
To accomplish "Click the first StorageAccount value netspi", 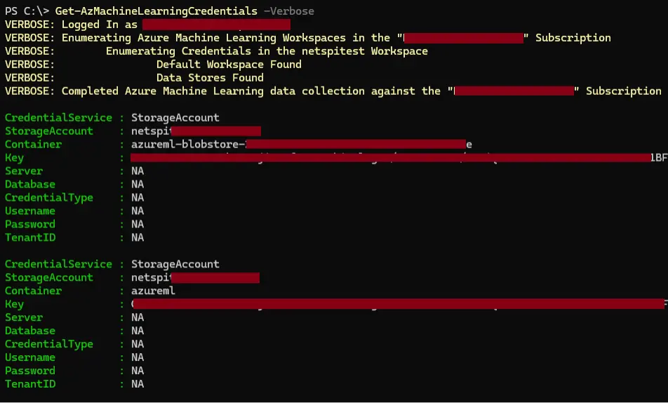I will 196,131.
